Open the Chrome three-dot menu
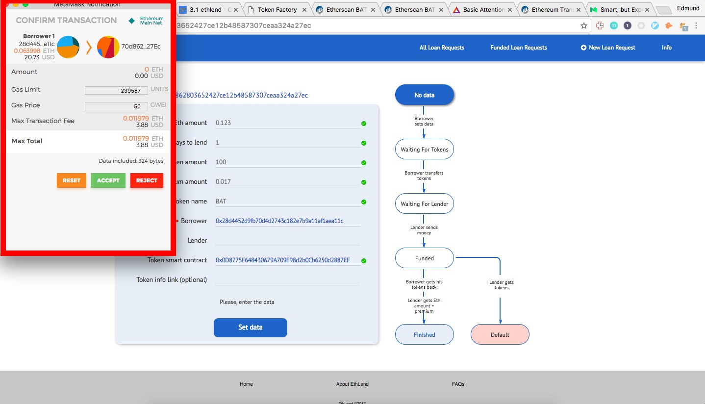Viewport: 705px width, 404px height. click(697, 25)
